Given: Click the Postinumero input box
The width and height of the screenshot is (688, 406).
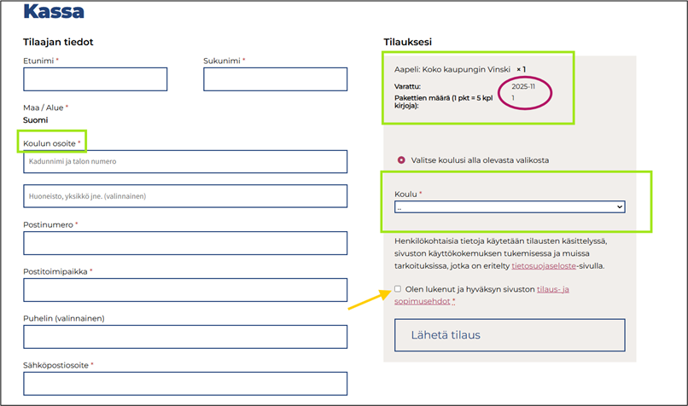Looking at the screenshot, I should pyautogui.click(x=185, y=243).
